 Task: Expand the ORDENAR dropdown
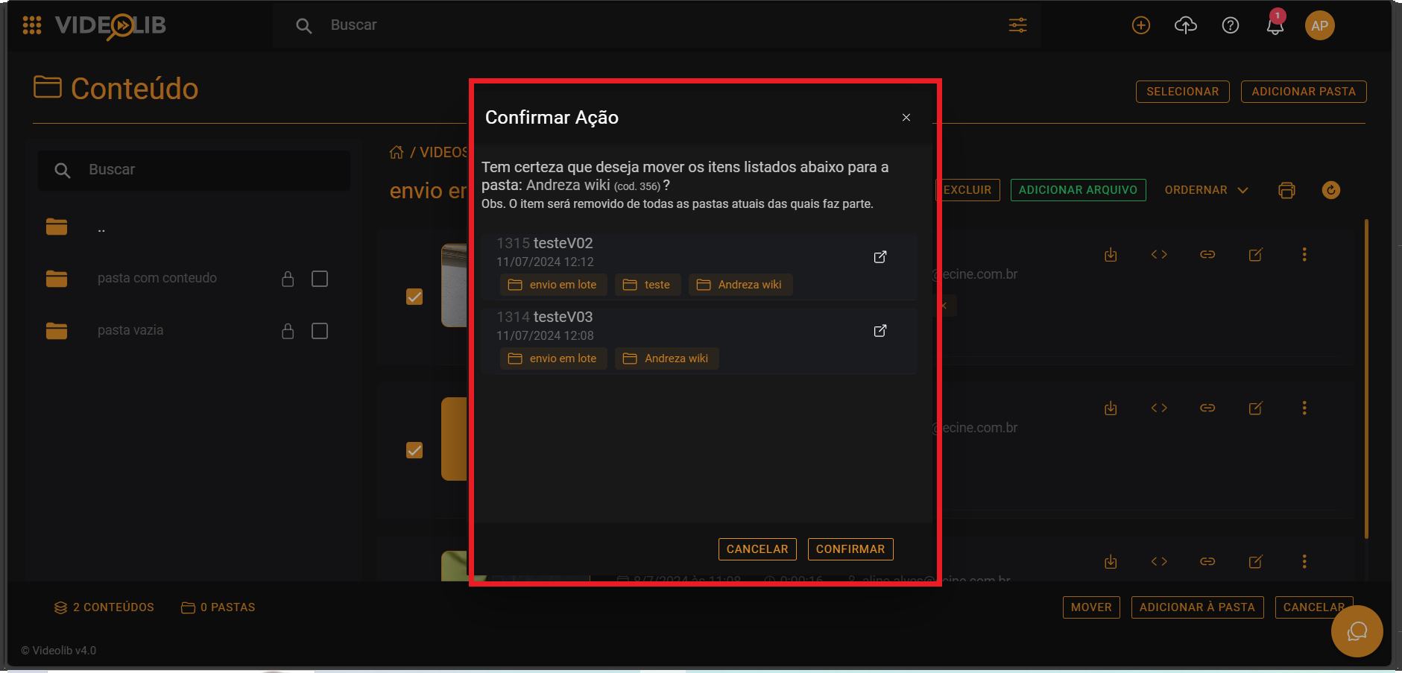1206,190
